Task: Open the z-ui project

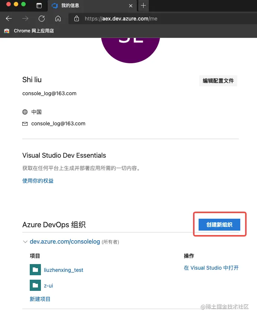Action: [x=48, y=286]
